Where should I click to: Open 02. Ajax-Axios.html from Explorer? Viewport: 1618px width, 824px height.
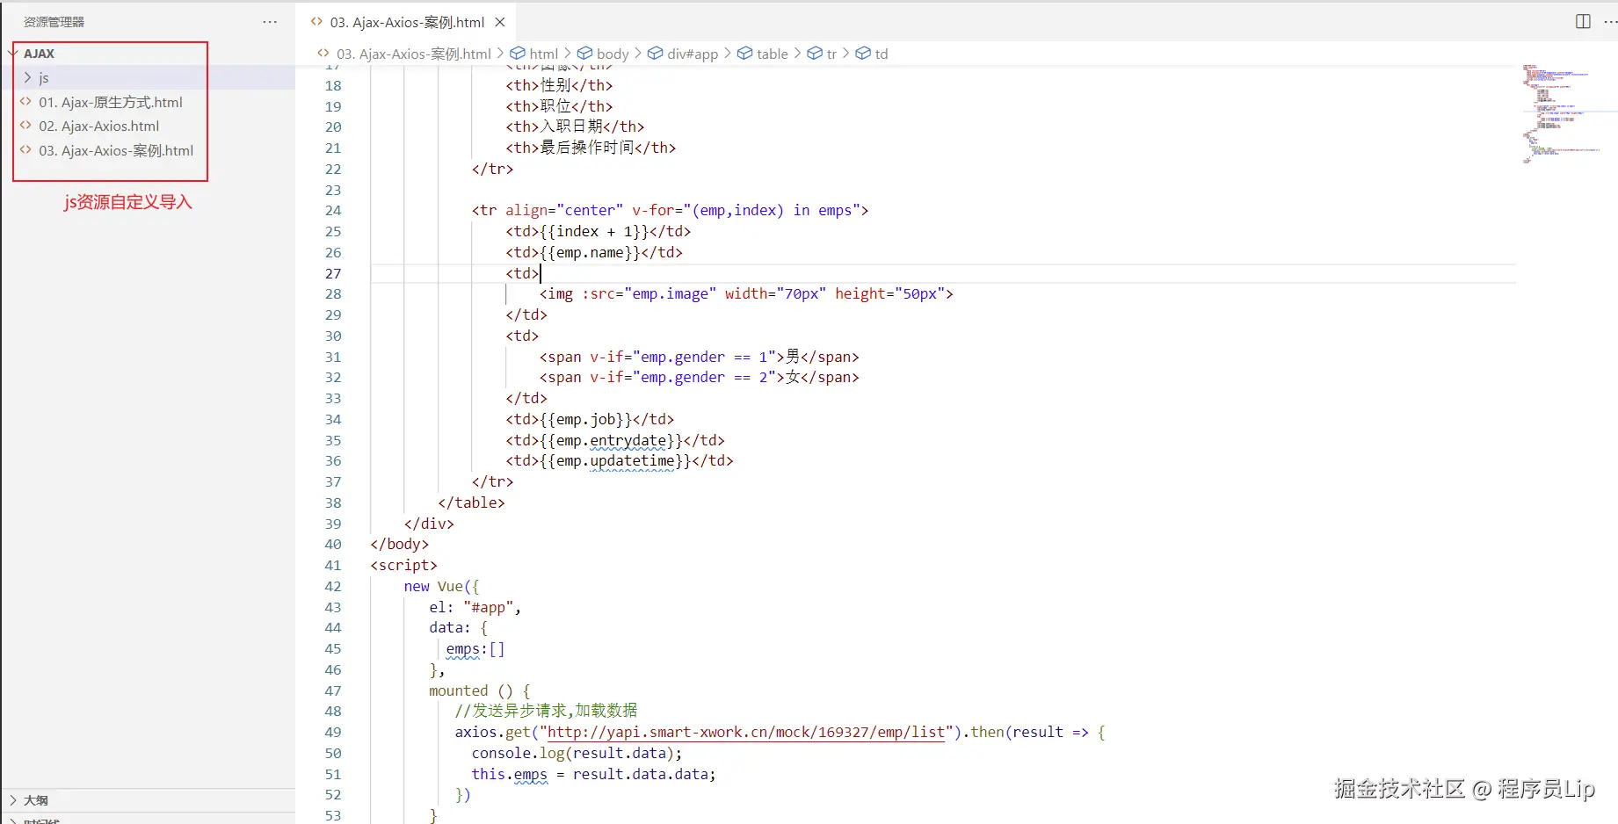click(x=98, y=126)
